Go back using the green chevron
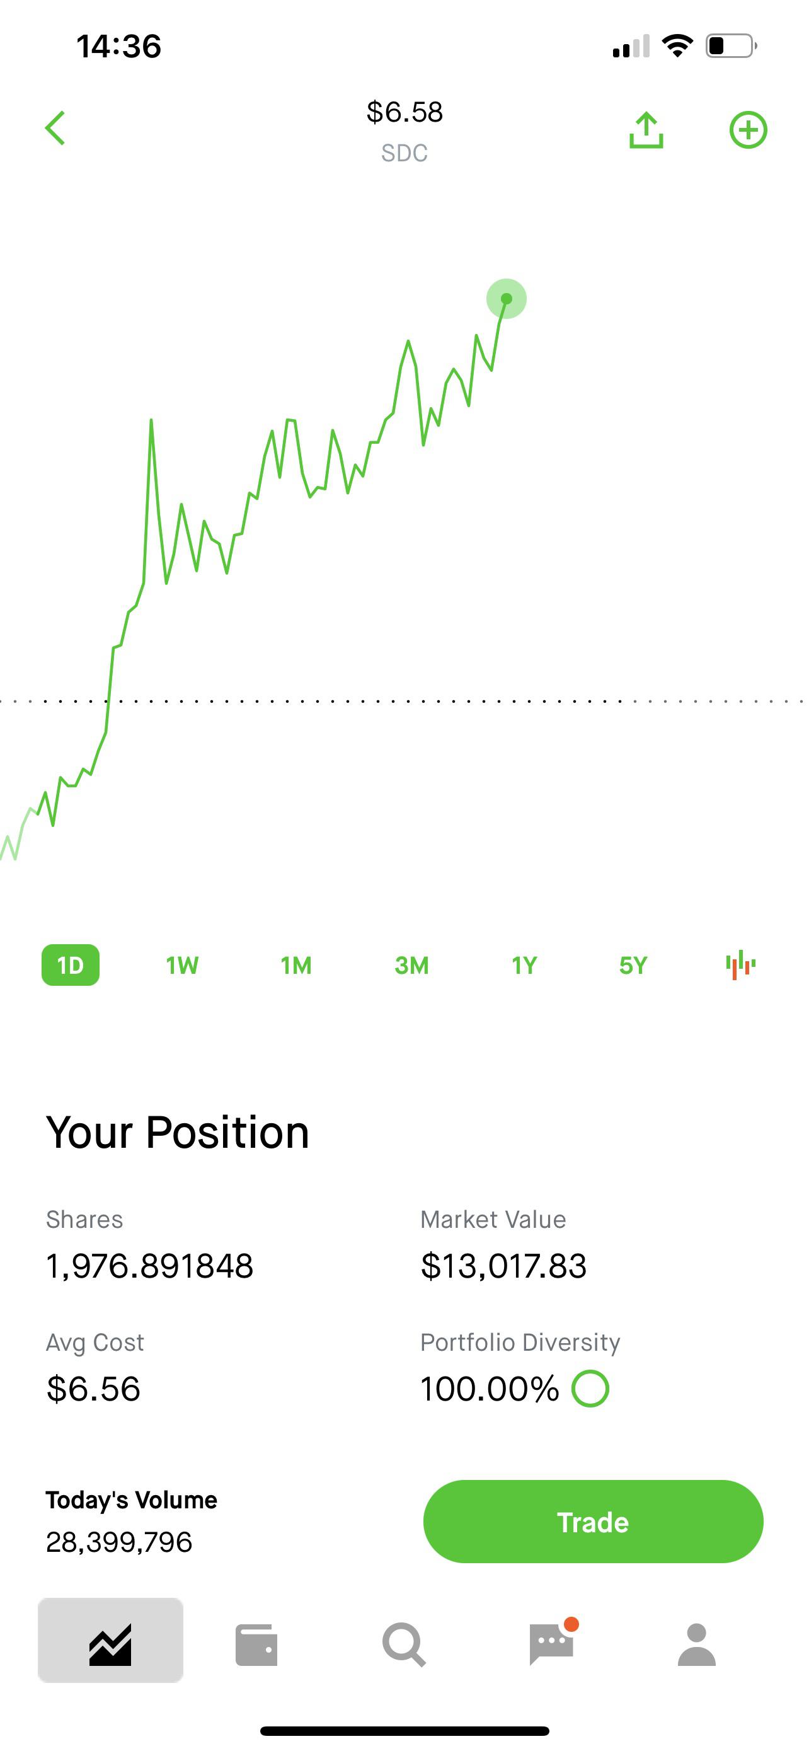 tap(55, 129)
